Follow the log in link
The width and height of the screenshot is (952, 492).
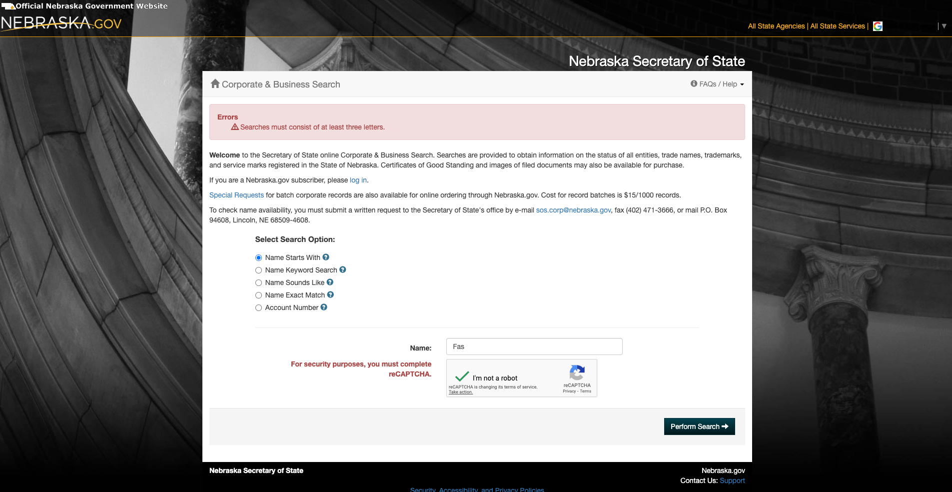click(358, 180)
